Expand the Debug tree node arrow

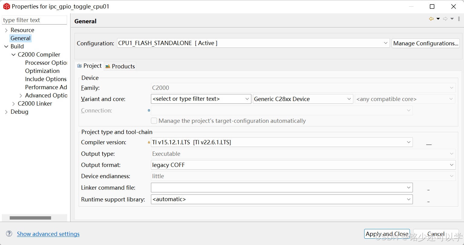(6, 112)
